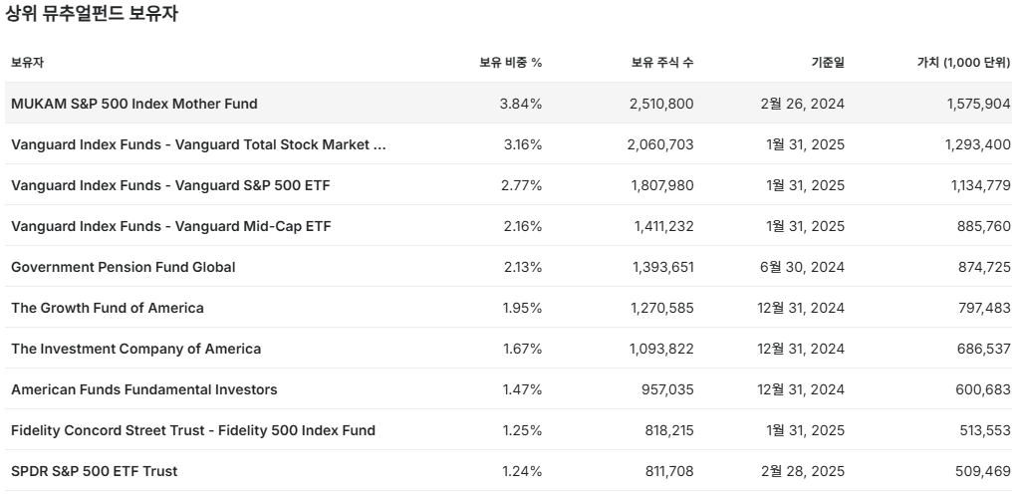Click SPDR S&P 500 ETF Trust
The image size is (1017, 495).
(x=94, y=472)
